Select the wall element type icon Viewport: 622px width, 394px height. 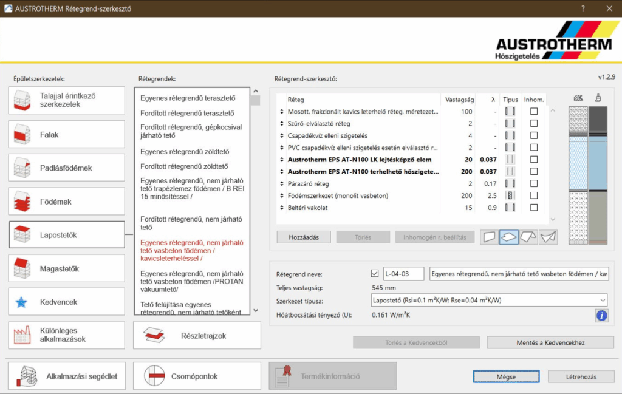(489, 237)
